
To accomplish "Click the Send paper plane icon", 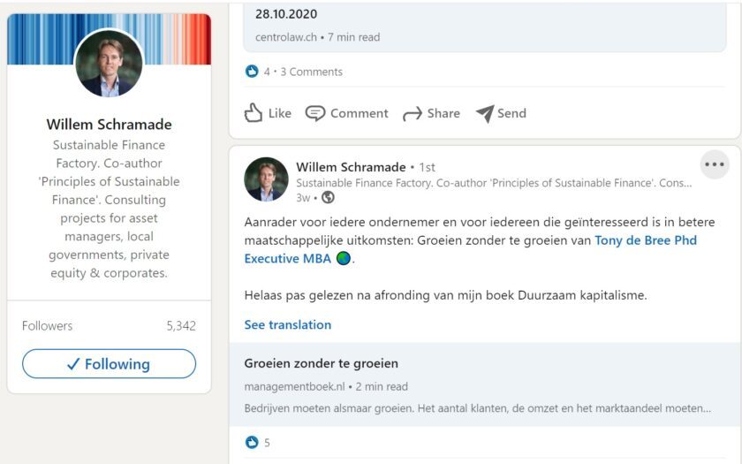I will (x=485, y=114).
